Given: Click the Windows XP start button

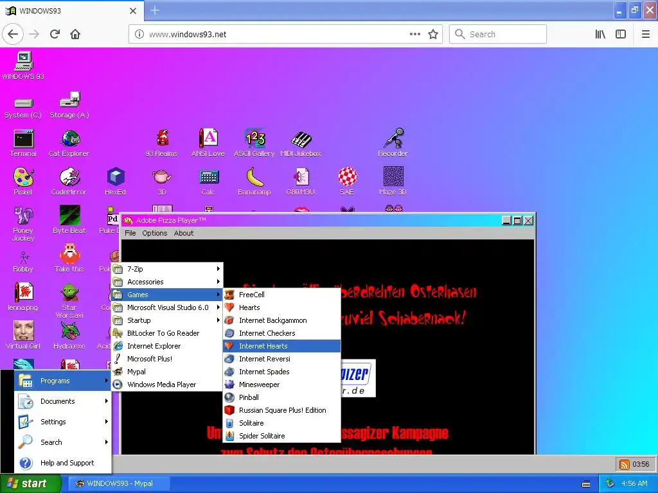Looking at the screenshot, I should 30,483.
